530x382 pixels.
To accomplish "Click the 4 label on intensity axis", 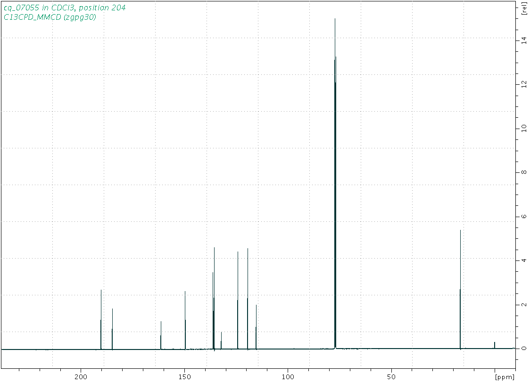I will 524,260.
